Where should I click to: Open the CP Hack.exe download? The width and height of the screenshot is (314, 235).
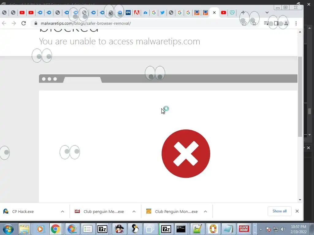pyautogui.click(x=23, y=212)
